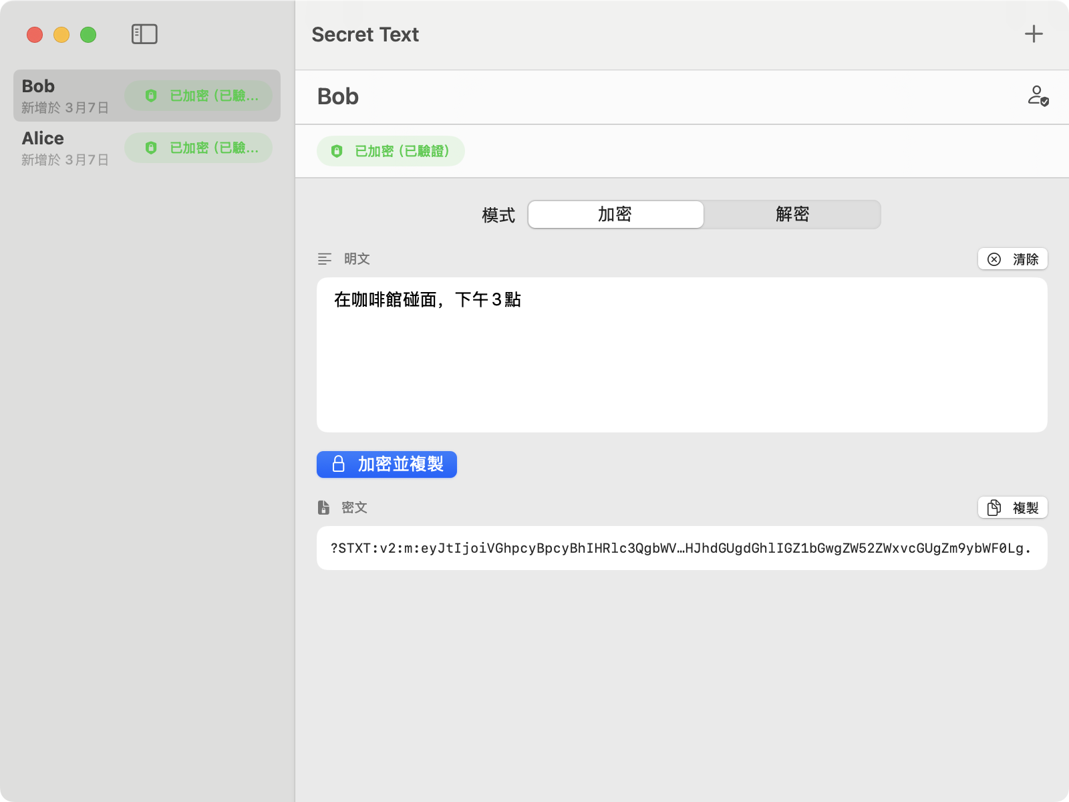Click the shield icon in Alice's sidebar row
Screen dimensions: 1069x802
coord(151,148)
